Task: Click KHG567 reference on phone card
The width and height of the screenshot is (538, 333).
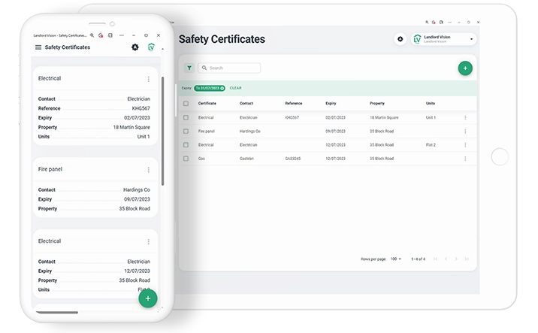Action: 141,108
